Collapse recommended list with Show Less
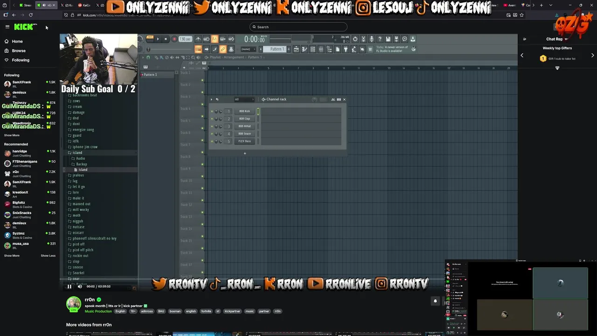 coord(48,256)
